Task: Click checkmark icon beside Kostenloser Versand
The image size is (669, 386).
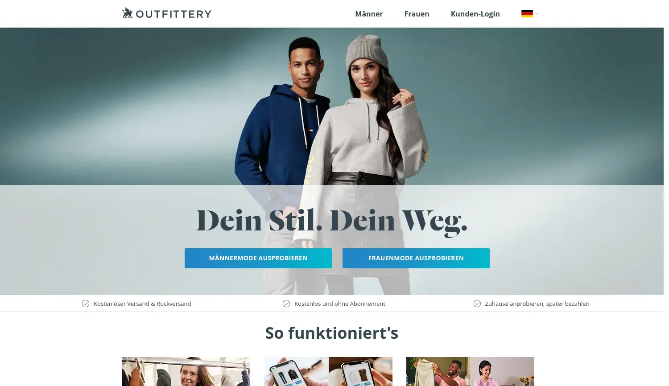Action: pyautogui.click(x=86, y=304)
